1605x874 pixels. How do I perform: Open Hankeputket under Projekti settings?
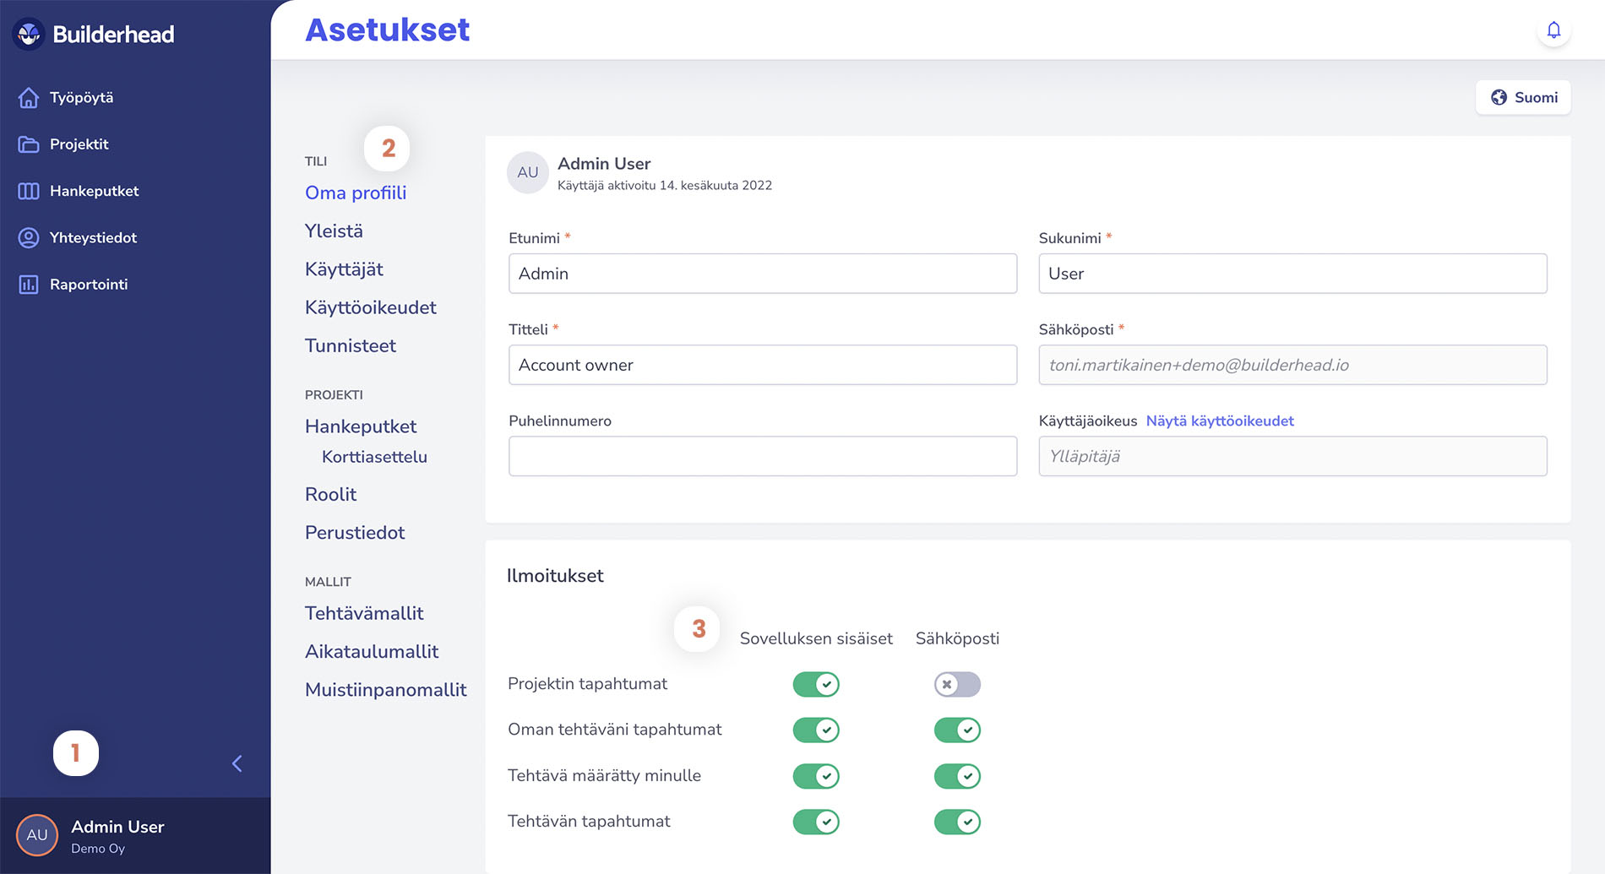pos(361,426)
